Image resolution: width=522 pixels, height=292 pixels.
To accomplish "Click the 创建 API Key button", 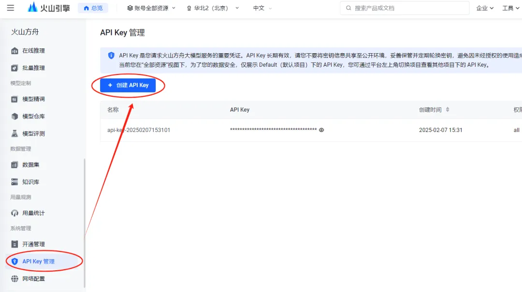I will point(128,85).
